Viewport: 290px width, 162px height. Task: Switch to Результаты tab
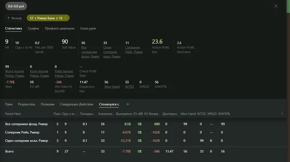tap(27, 104)
